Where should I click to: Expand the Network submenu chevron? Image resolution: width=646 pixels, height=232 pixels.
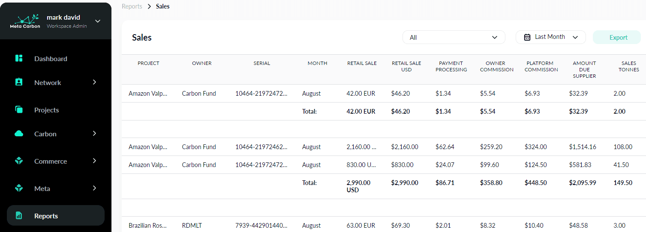(x=95, y=82)
